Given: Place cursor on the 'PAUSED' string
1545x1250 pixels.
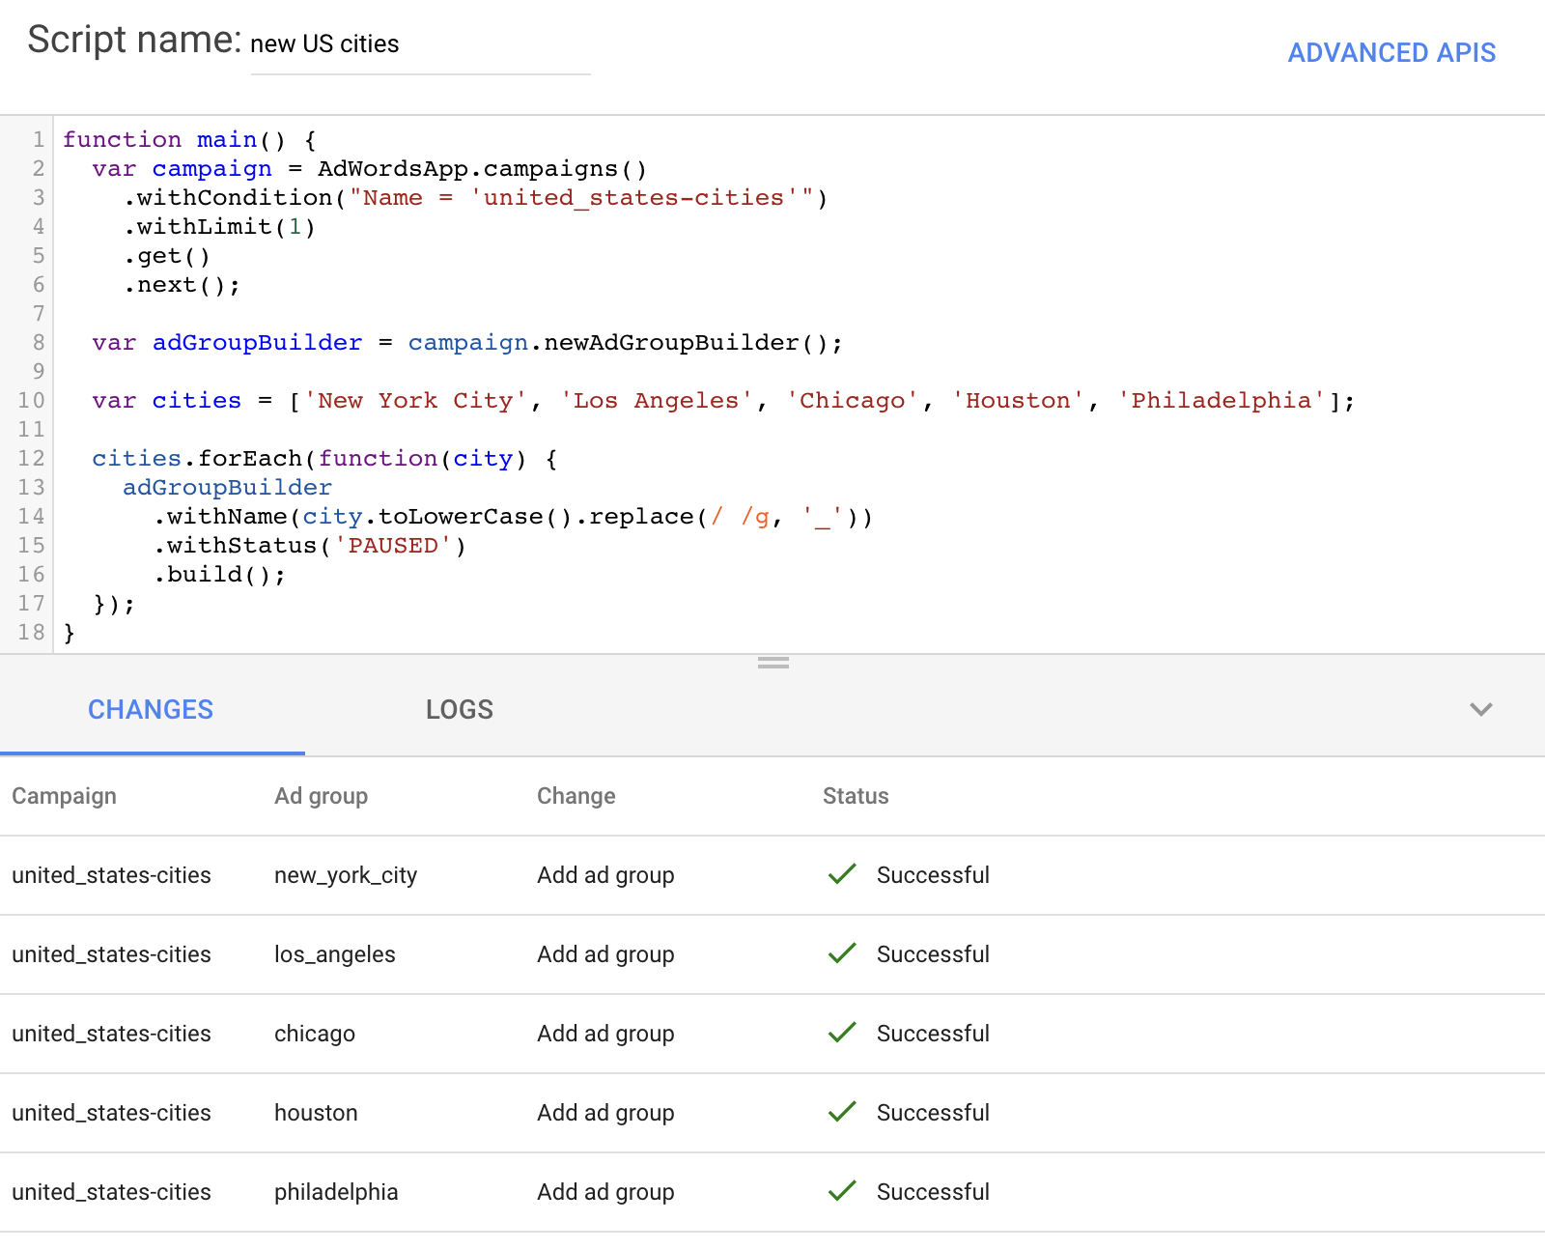Looking at the screenshot, I should pyautogui.click(x=393, y=546).
